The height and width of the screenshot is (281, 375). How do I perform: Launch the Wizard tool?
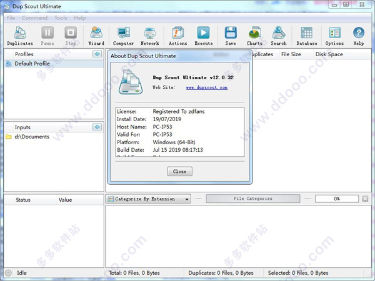click(x=96, y=36)
